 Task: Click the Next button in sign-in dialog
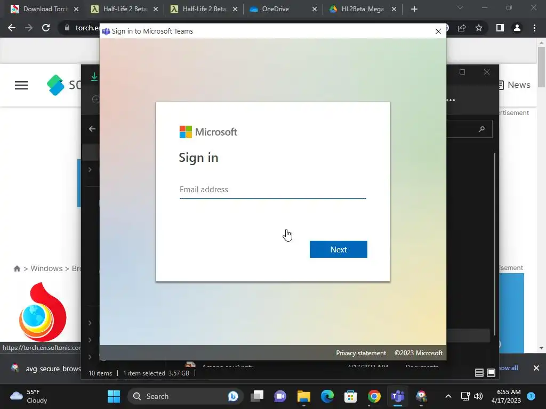tap(338, 249)
